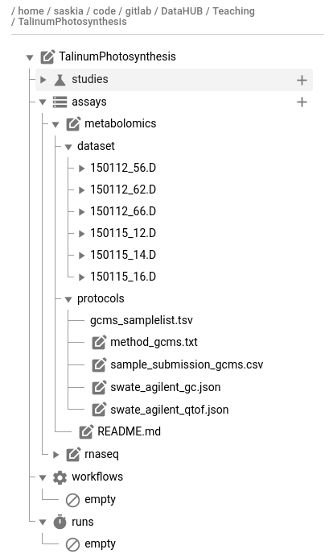Click the edit icon beside method_gcms.txt
333x558 pixels.
coord(99,343)
